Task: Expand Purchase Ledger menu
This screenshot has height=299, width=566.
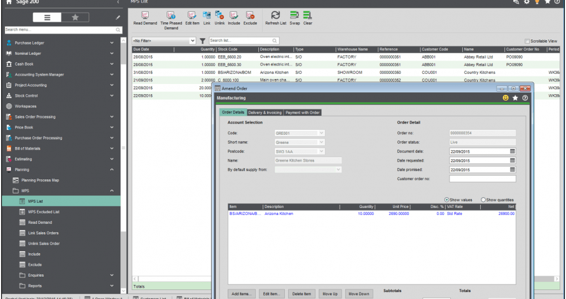Action: coord(112,43)
